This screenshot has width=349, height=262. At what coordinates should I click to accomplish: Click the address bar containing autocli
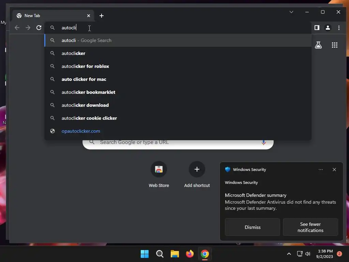coord(178,28)
